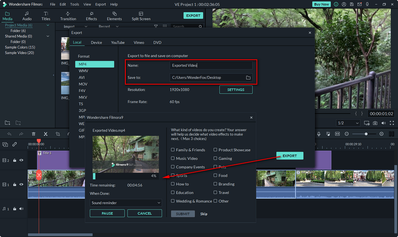Image resolution: width=398 pixels, height=237 pixels.
Task: Switch to the YouTube export tab
Action: [x=118, y=42]
